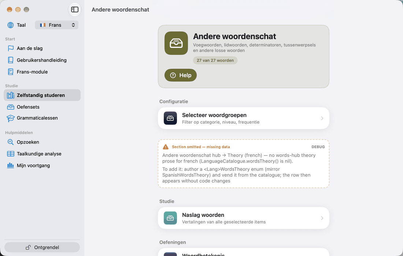The width and height of the screenshot is (403, 256).
Task: Click the globe icon beside Taal
Action: (11, 25)
